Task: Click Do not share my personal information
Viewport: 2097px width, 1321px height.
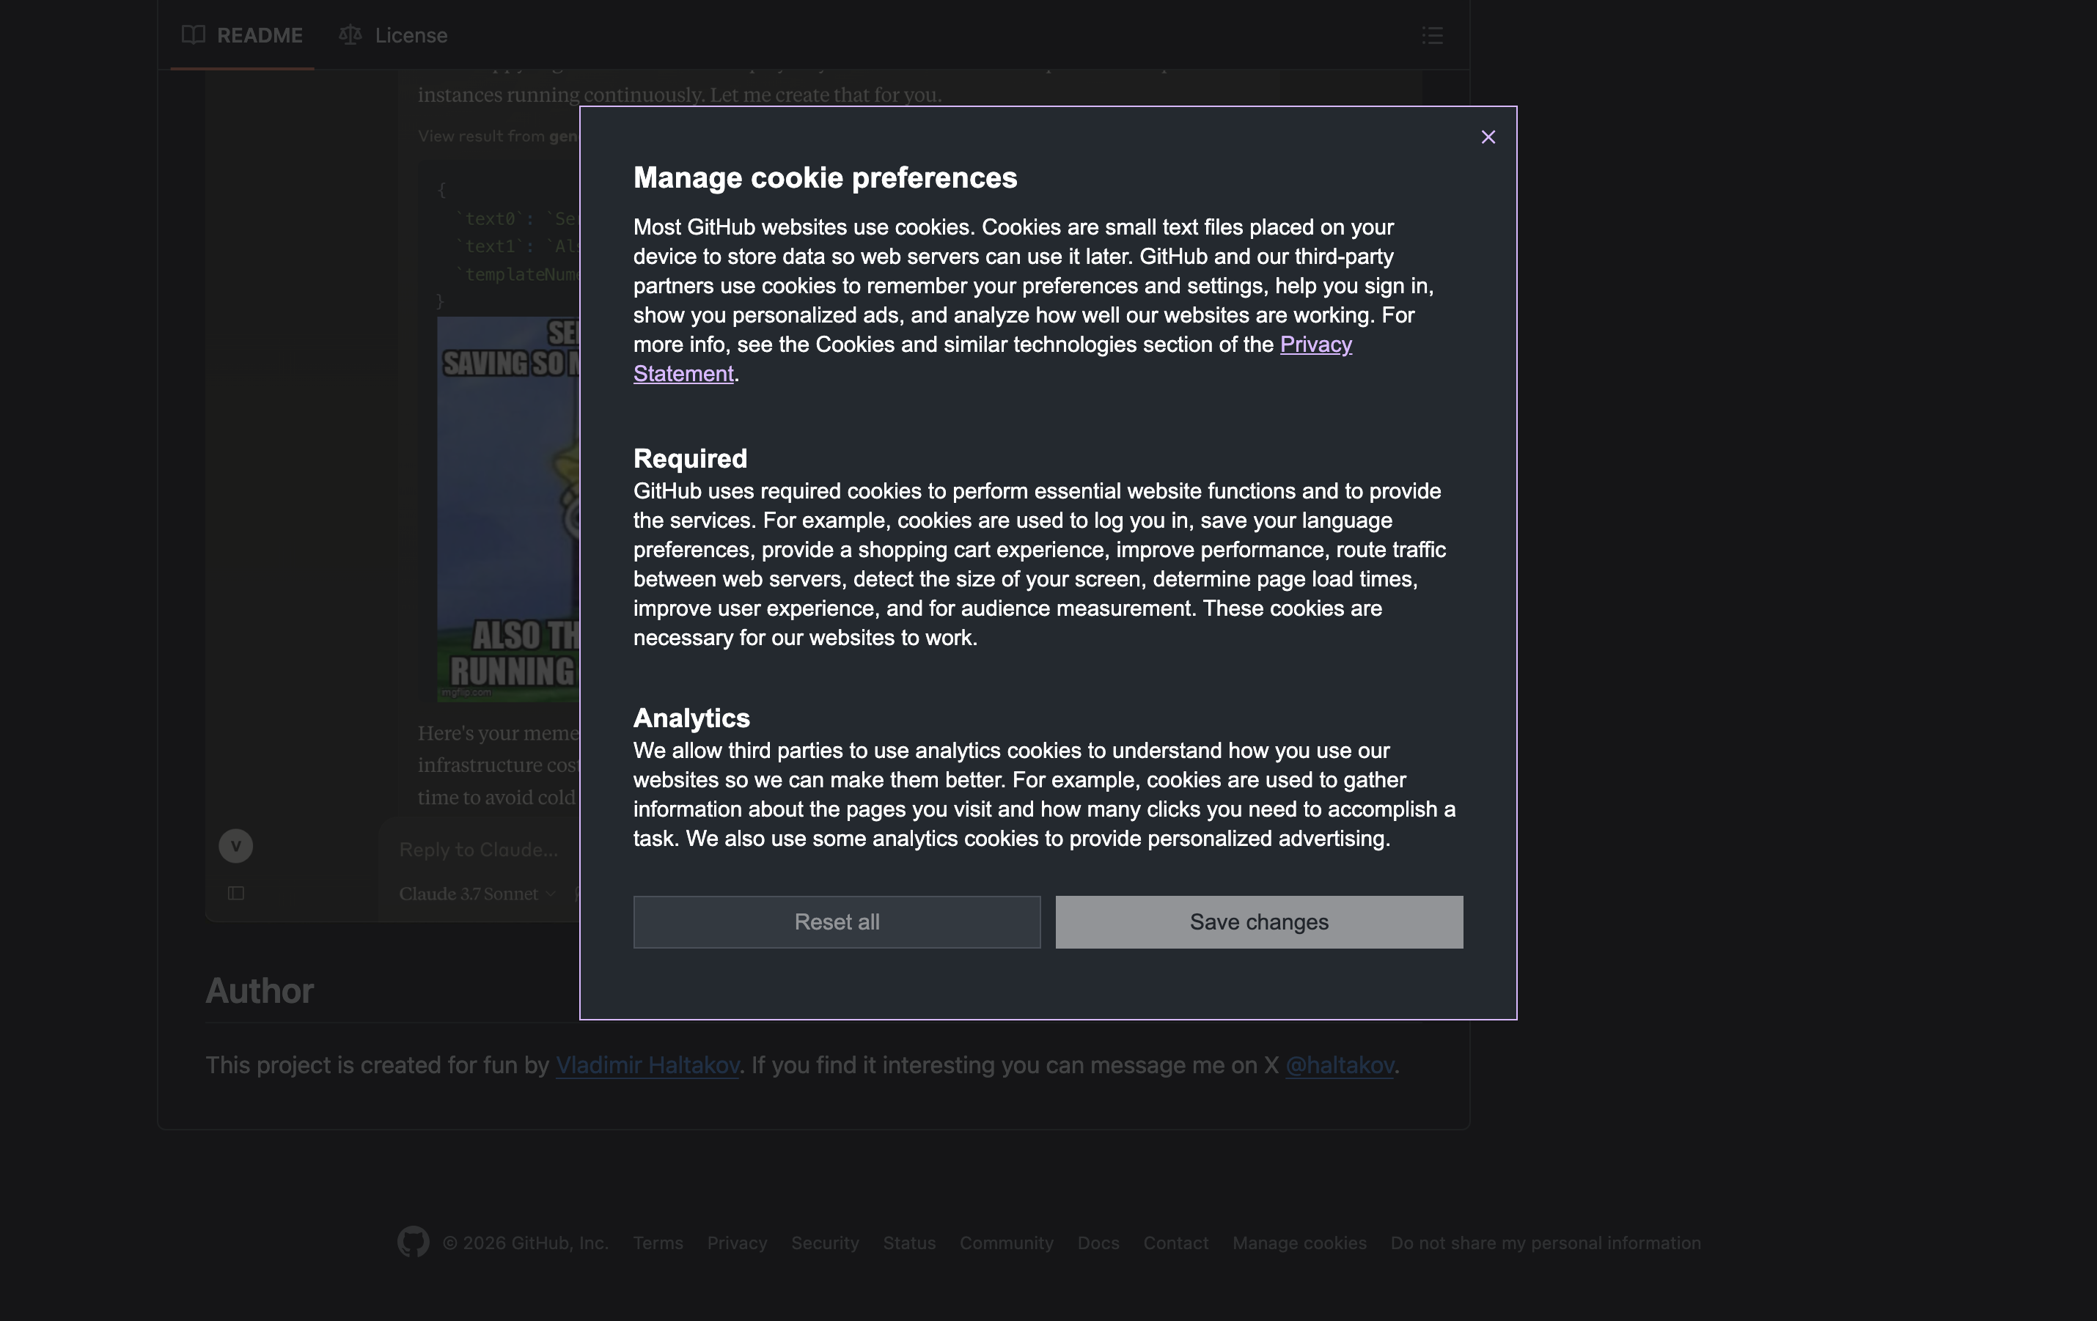Action: pos(1545,1243)
